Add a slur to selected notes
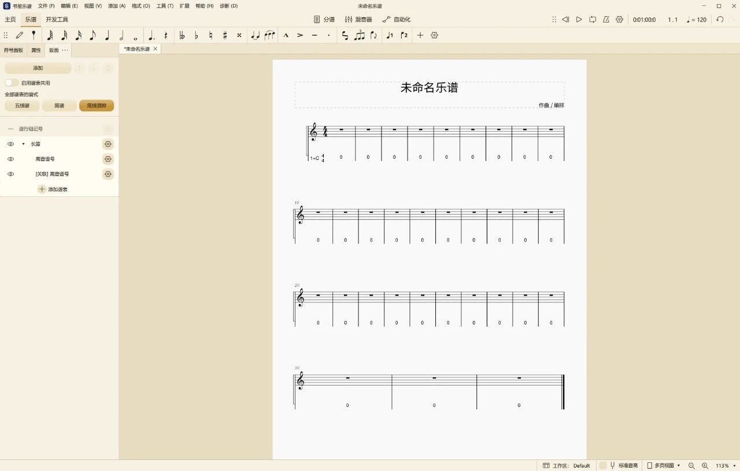The height and width of the screenshot is (471, 740). [x=270, y=35]
